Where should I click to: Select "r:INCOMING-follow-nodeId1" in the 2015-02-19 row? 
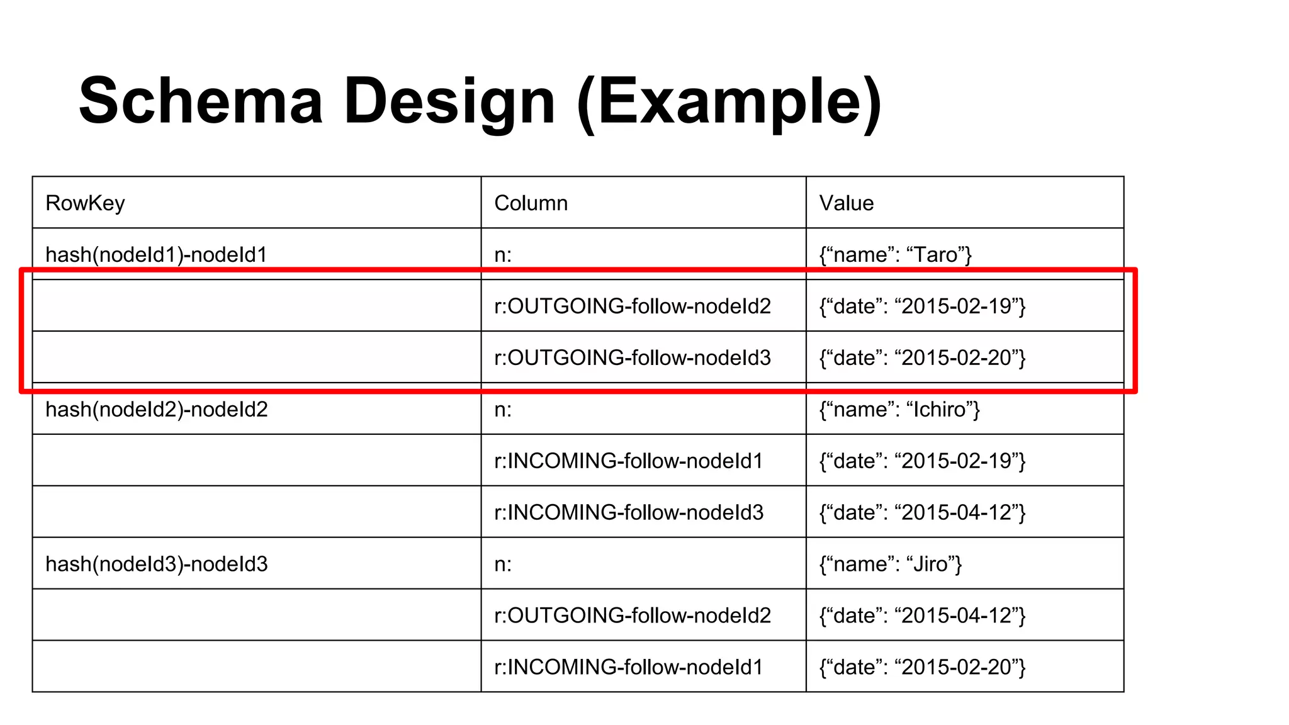coord(643,461)
